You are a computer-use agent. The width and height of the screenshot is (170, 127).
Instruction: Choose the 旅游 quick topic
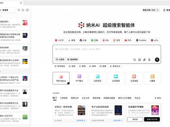pyautogui.click(x=72, y=66)
